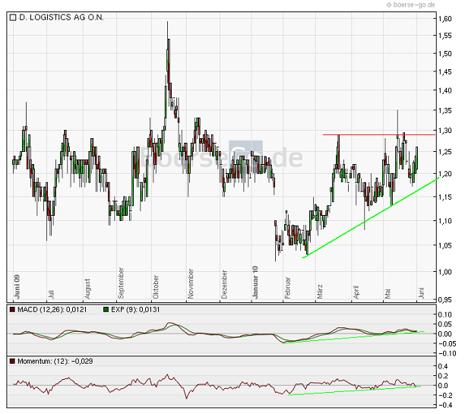Click the 1,35 price axis value
This screenshot has width=465, height=414.
(445, 111)
